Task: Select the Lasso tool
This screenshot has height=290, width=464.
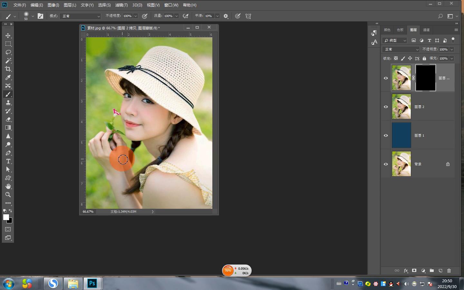Action: pos(8,52)
